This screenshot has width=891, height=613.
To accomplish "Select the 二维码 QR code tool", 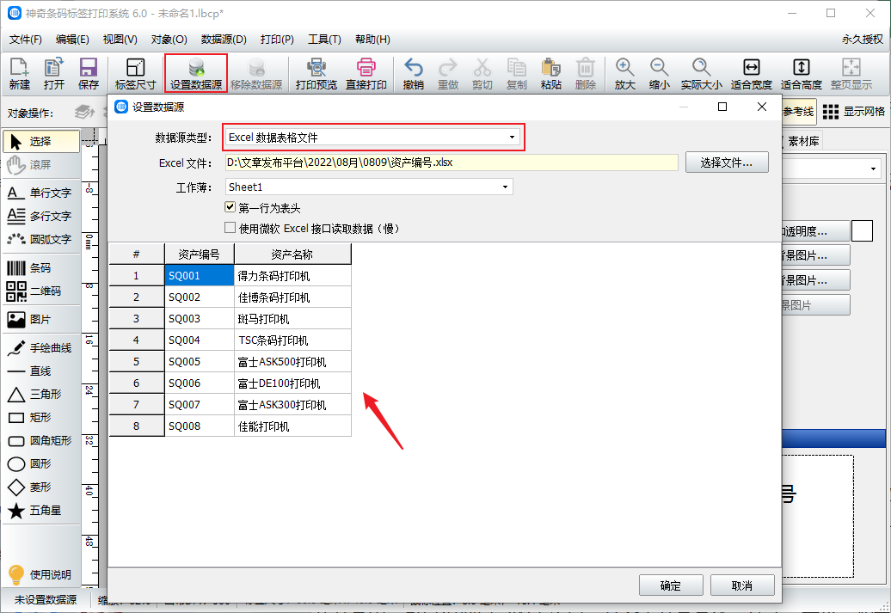I will pyautogui.click(x=41, y=291).
